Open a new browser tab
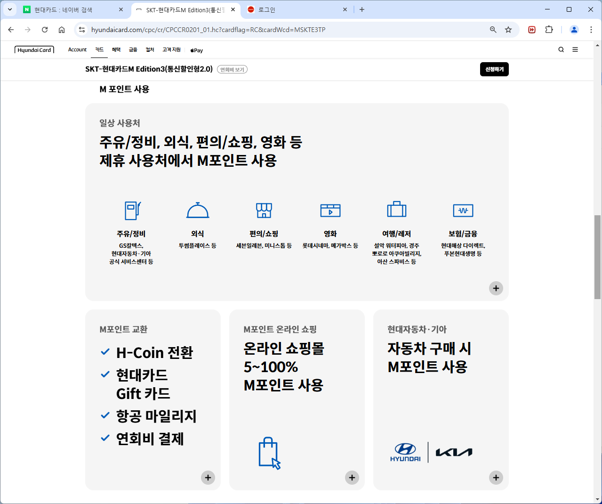602x504 pixels. click(362, 9)
